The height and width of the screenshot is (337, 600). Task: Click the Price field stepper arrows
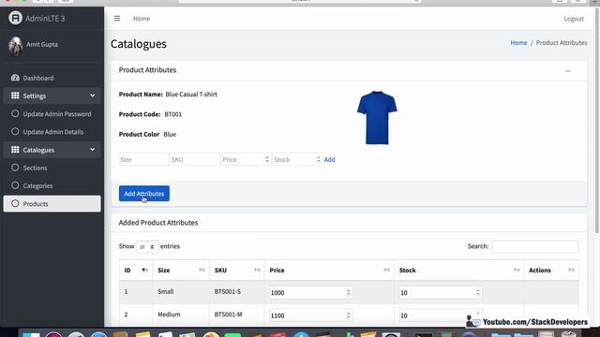(x=266, y=159)
